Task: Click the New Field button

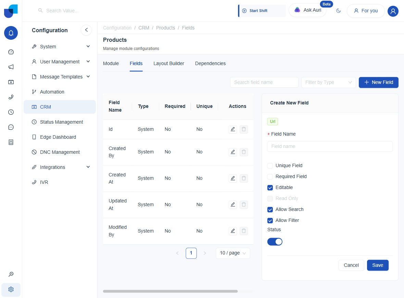Action: (378, 83)
